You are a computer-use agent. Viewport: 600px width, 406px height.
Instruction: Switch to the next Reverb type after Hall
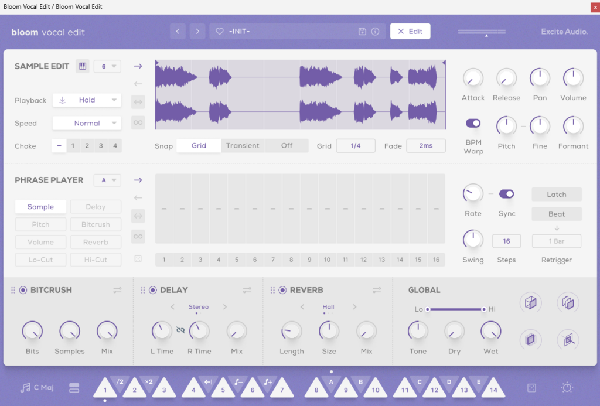pyautogui.click(x=354, y=306)
